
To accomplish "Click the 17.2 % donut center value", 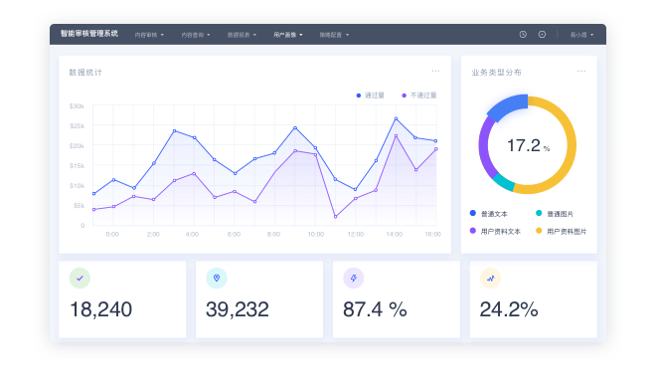I will tap(529, 146).
